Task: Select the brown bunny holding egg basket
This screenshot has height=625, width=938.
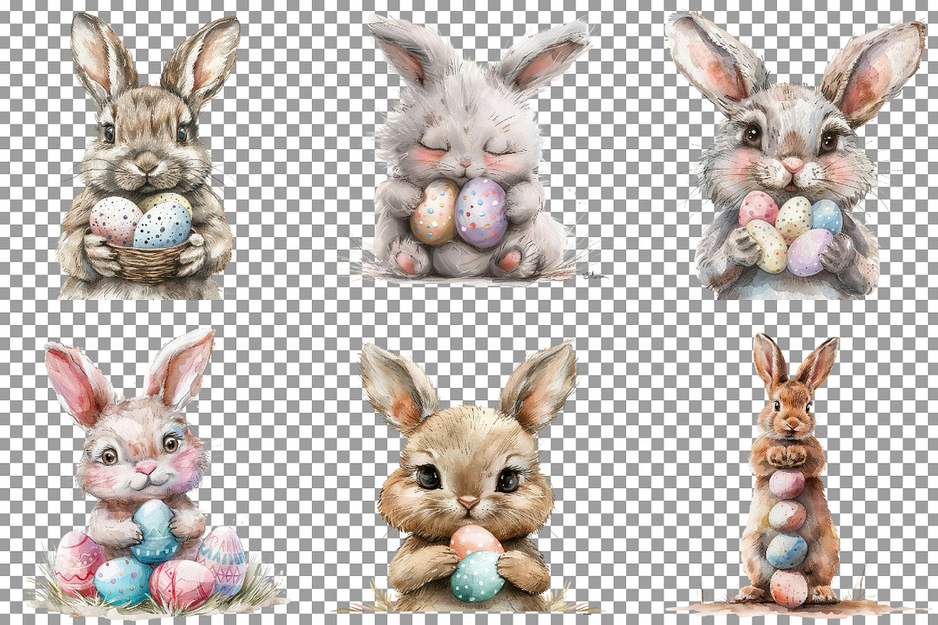Action: (147, 156)
